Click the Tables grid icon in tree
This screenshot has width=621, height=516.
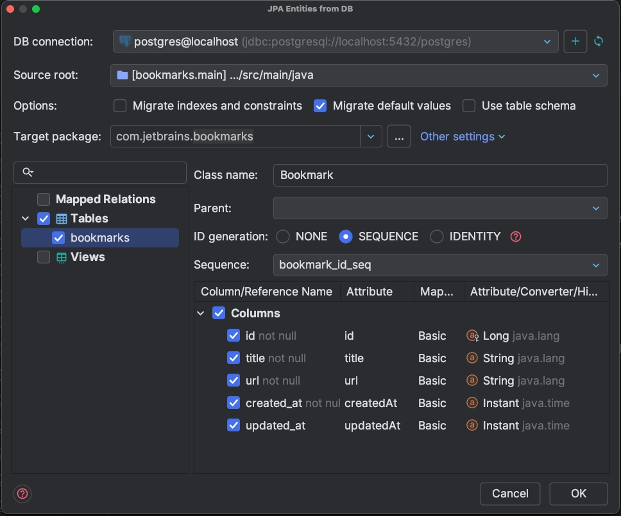(x=62, y=219)
